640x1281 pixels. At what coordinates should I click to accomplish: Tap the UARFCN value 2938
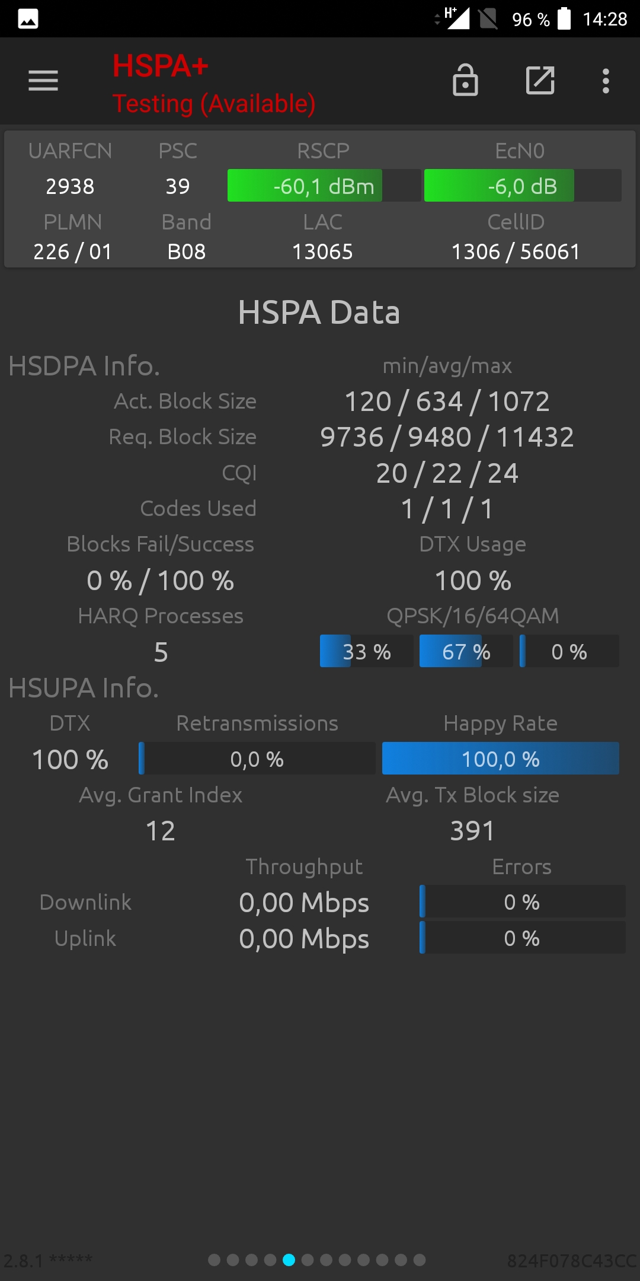pos(70,186)
